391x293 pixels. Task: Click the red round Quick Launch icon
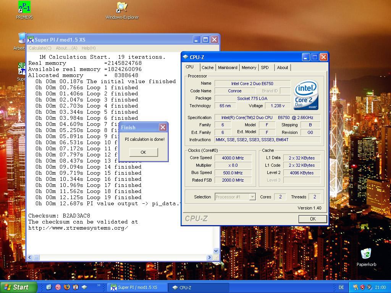coord(58,287)
